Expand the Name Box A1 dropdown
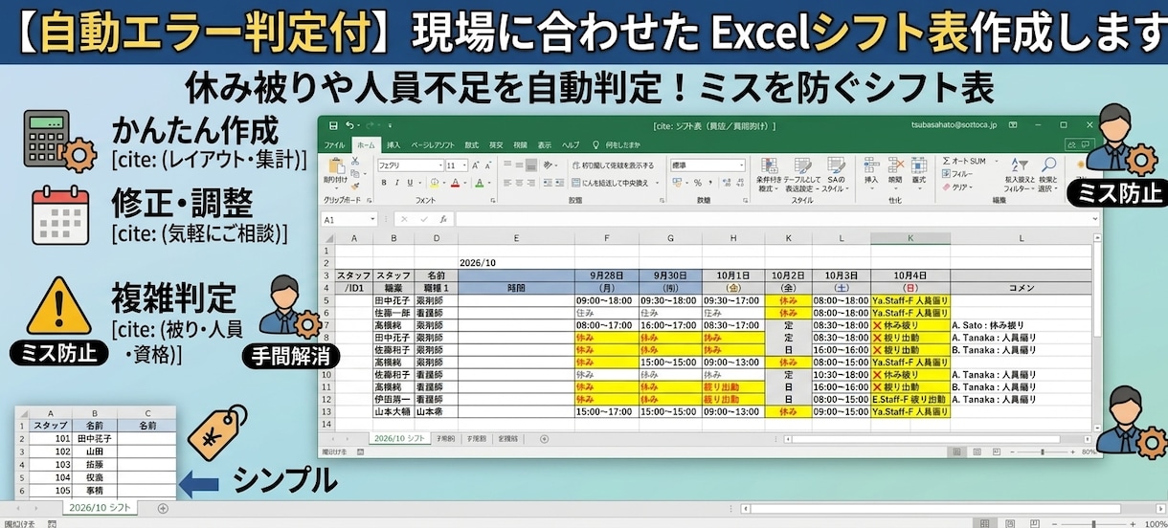 pyautogui.click(x=372, y=219)
